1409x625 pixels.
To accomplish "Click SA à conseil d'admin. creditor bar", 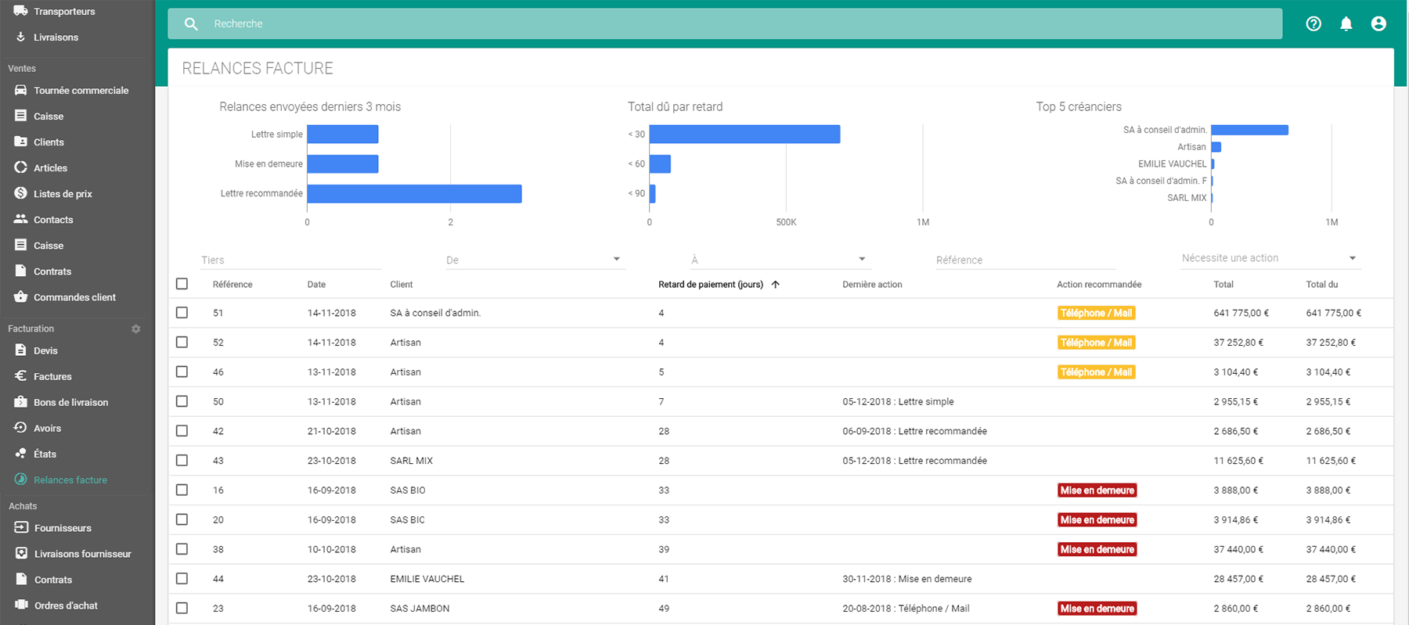I will tap(1249, 130).
